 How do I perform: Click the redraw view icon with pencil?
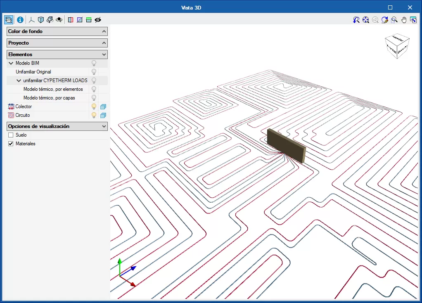point(385,20)
